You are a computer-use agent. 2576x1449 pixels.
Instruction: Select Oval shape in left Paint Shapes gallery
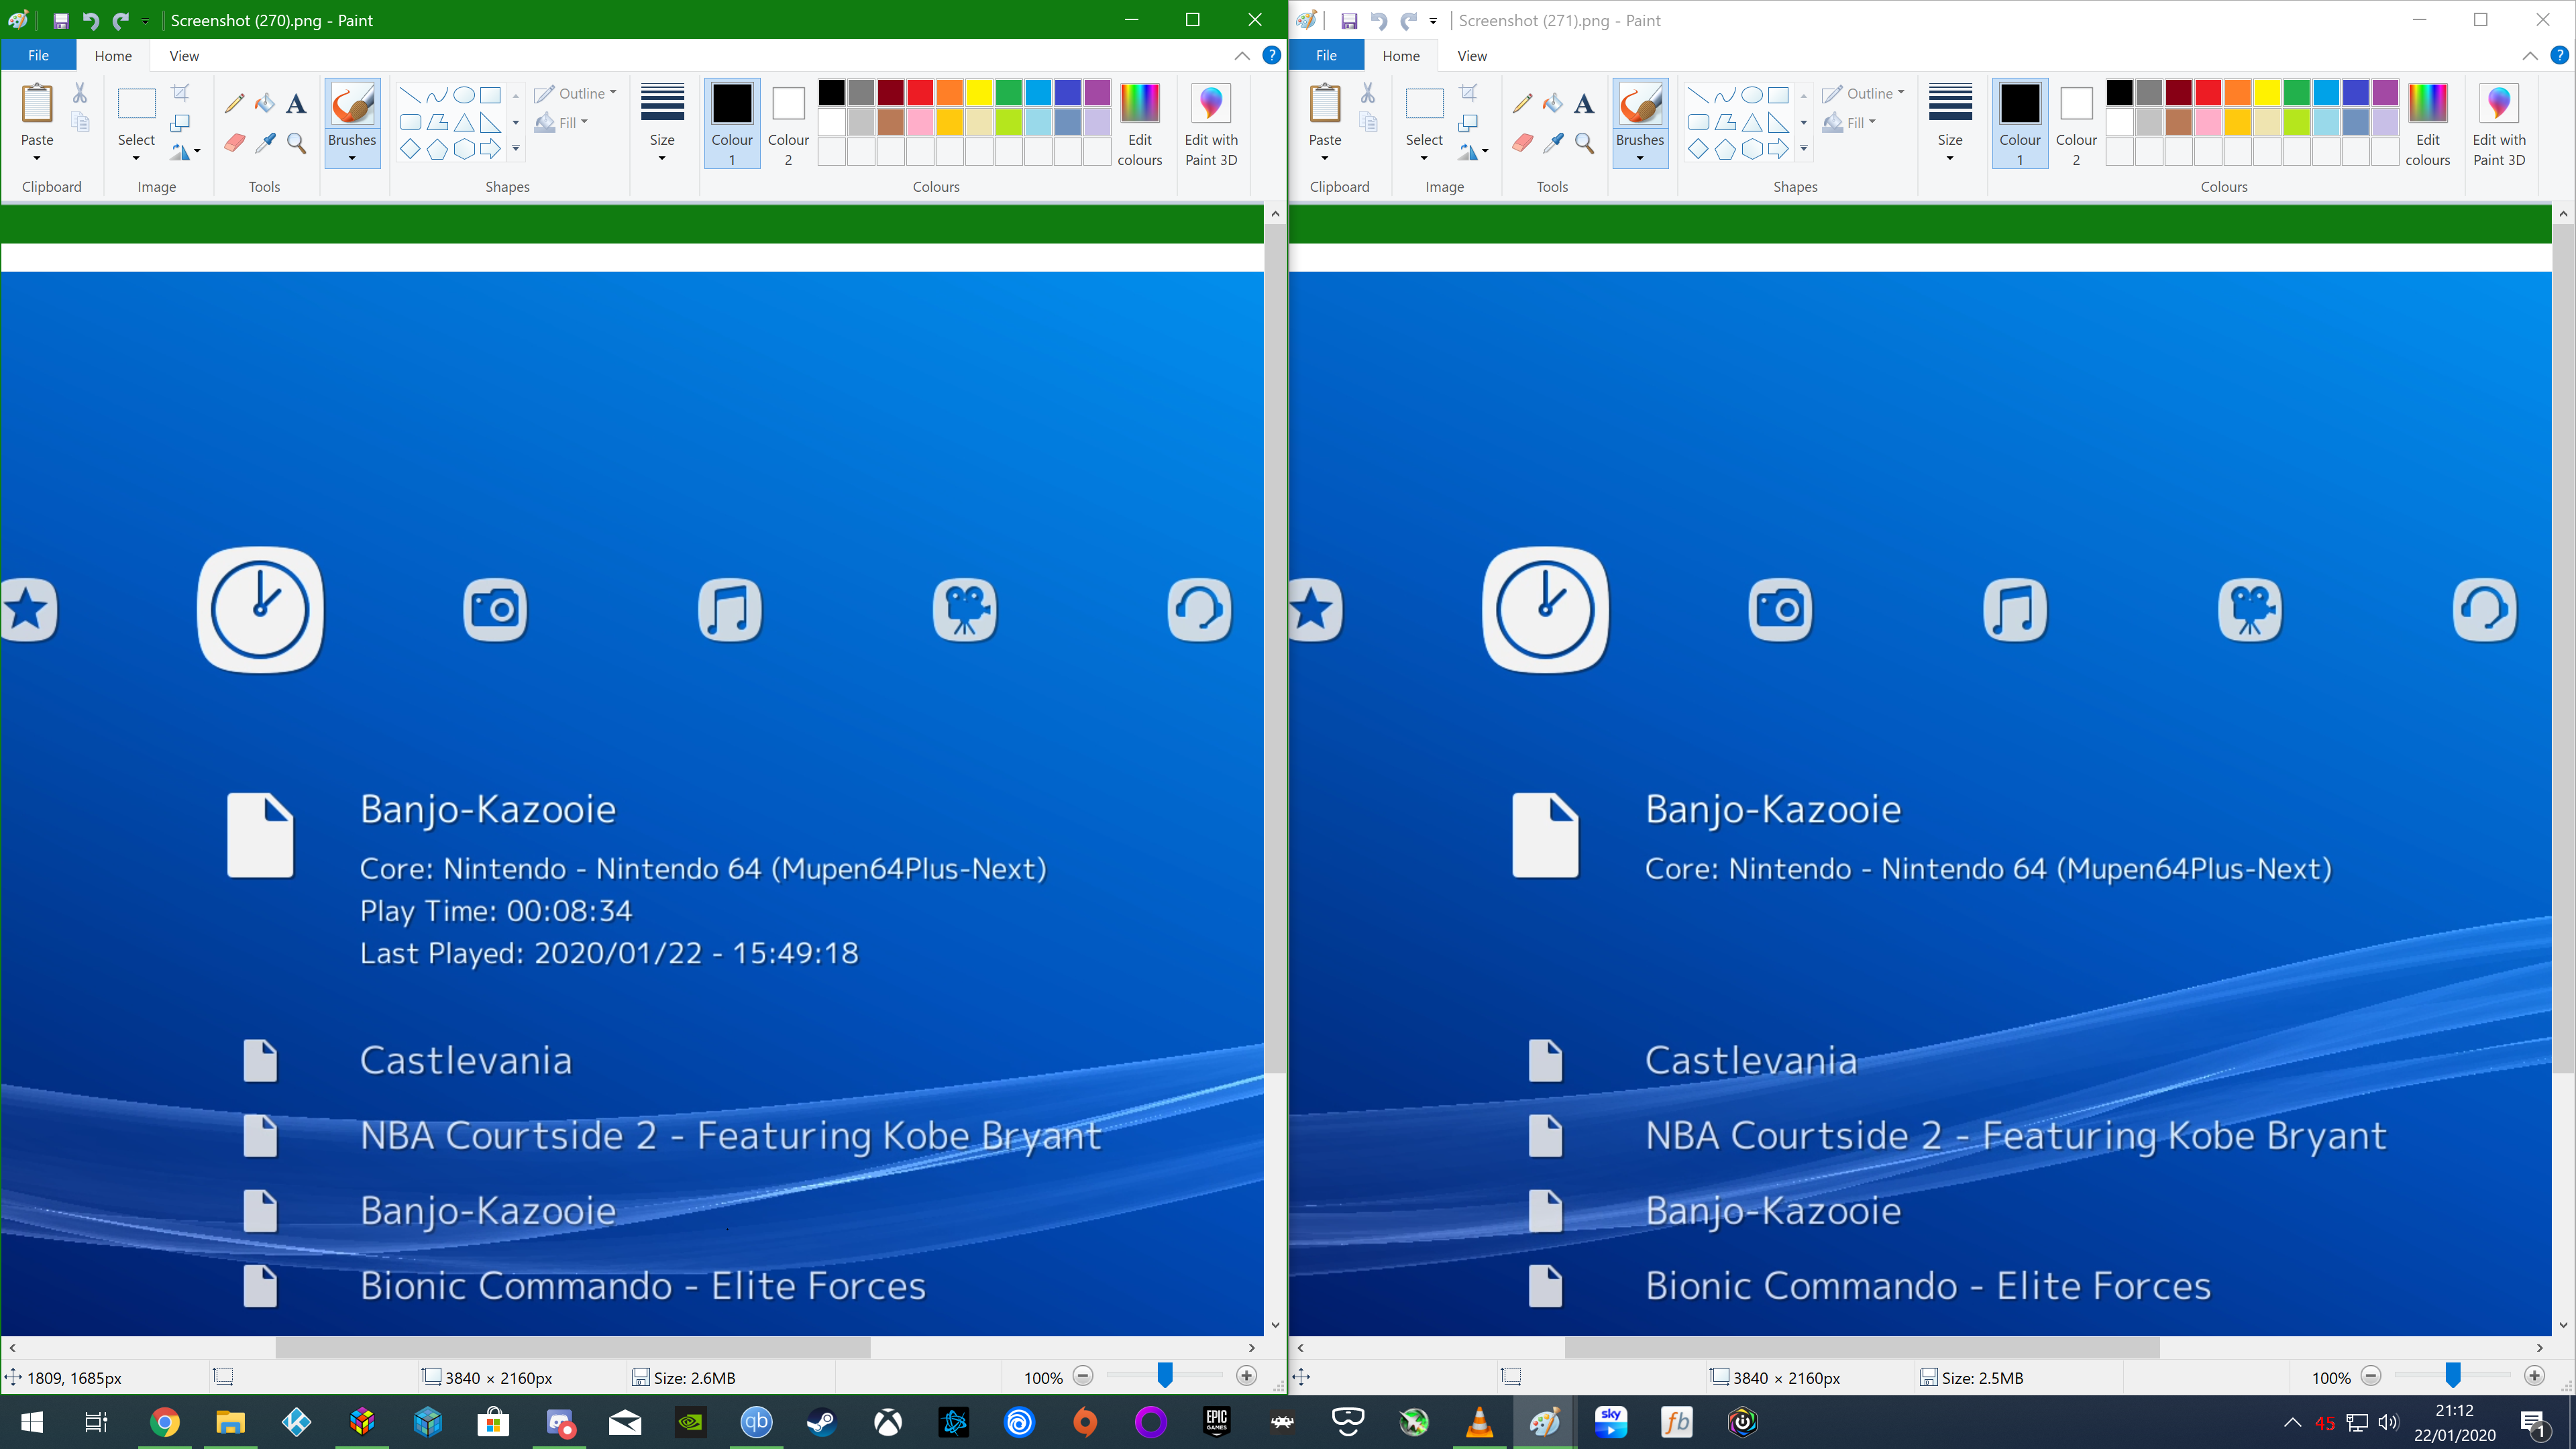pyautogui.click(x=464, y=95)
